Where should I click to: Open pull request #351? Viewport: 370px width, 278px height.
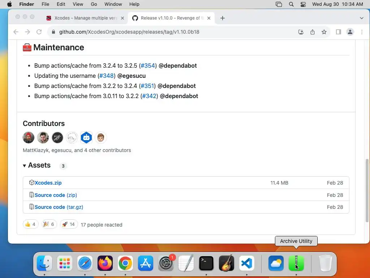147,86
